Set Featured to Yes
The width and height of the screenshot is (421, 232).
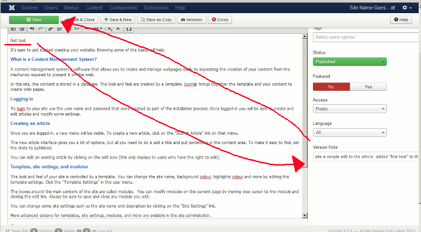368,87
